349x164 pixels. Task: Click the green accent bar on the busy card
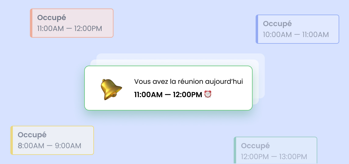(x=235, y=151)
